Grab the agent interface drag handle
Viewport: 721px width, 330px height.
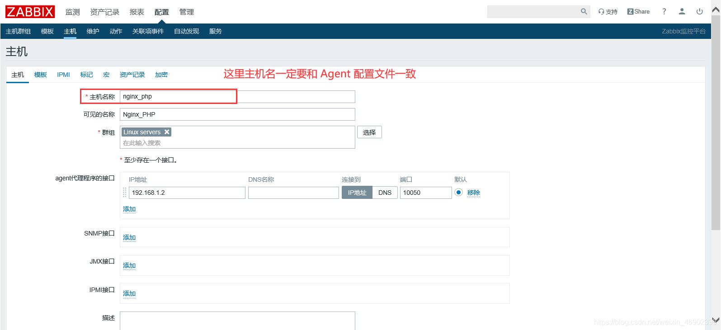(x=125, y=193)
